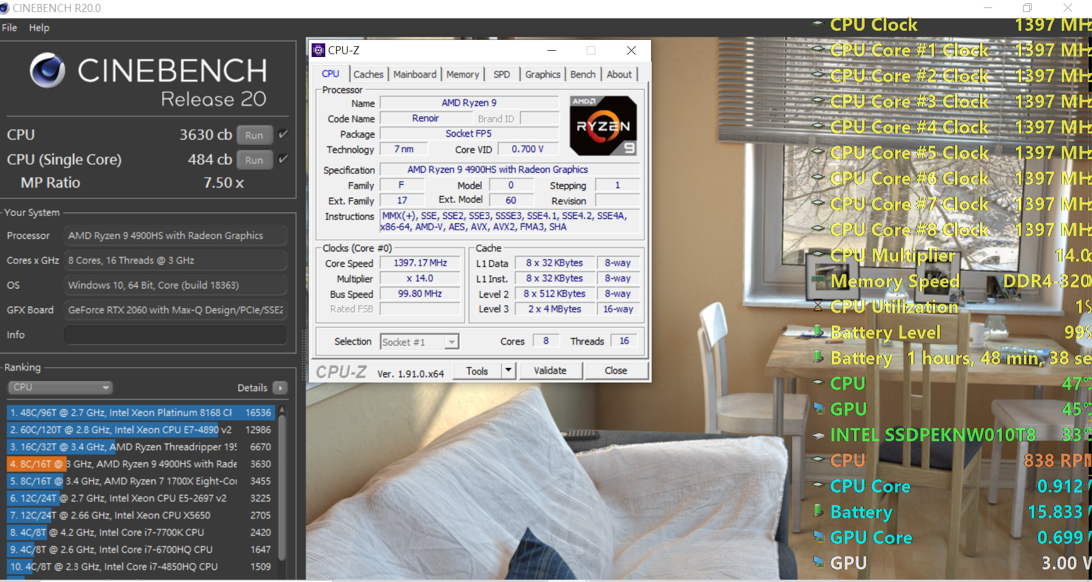Click the Close button in CPU-Z
The image size is (1092, 582).
616,371
